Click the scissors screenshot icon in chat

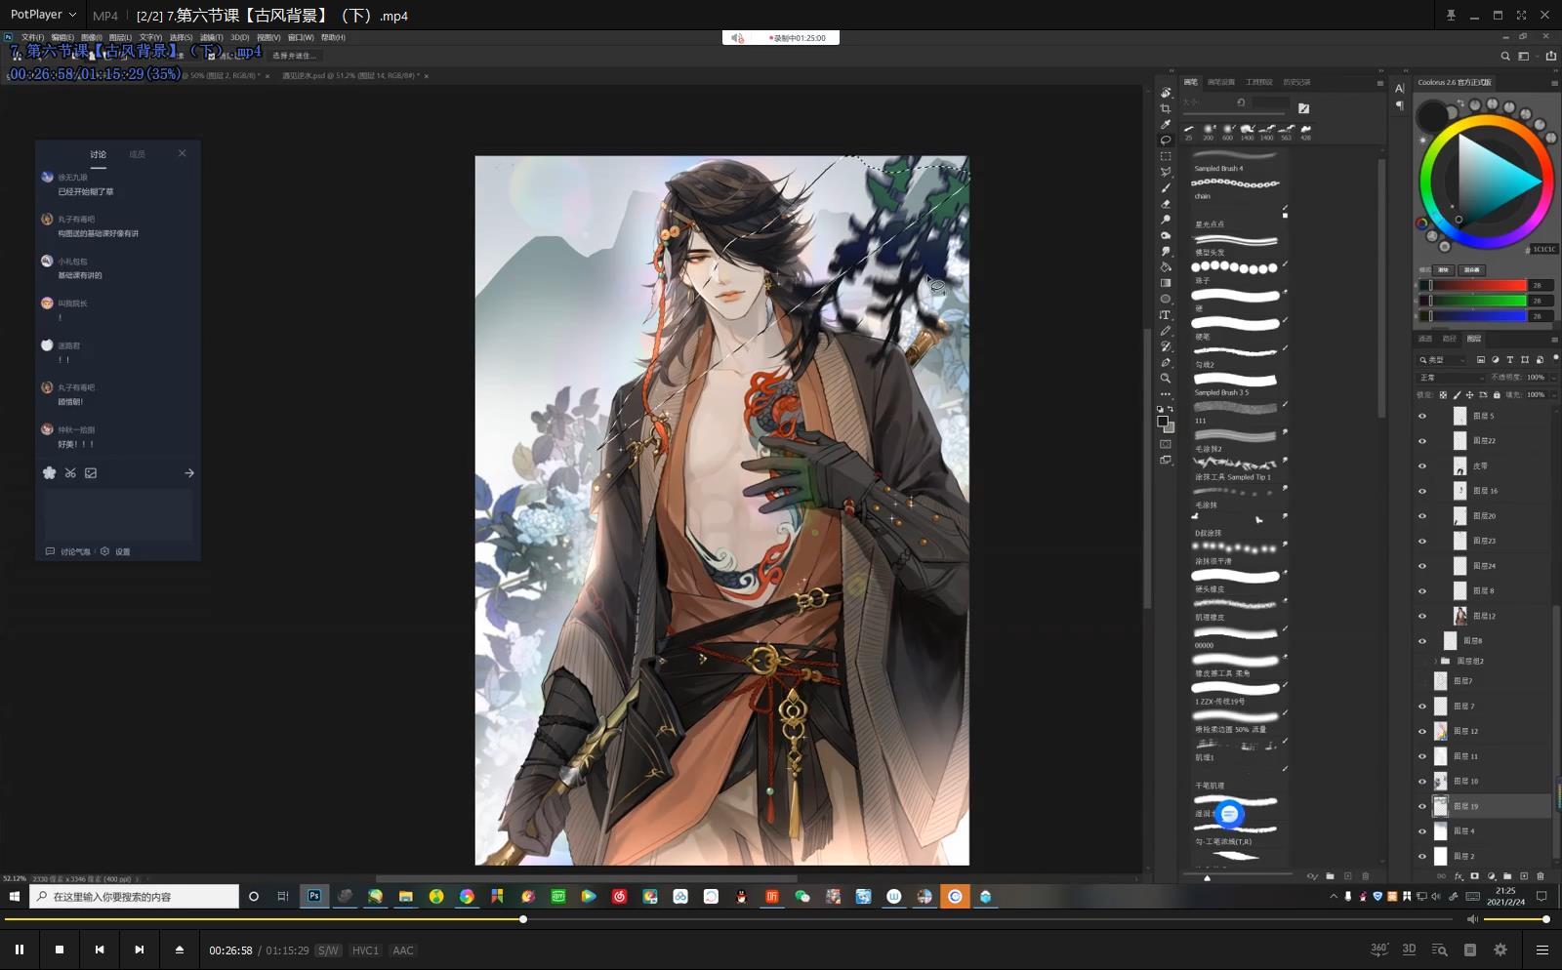(x=70, y=473)
